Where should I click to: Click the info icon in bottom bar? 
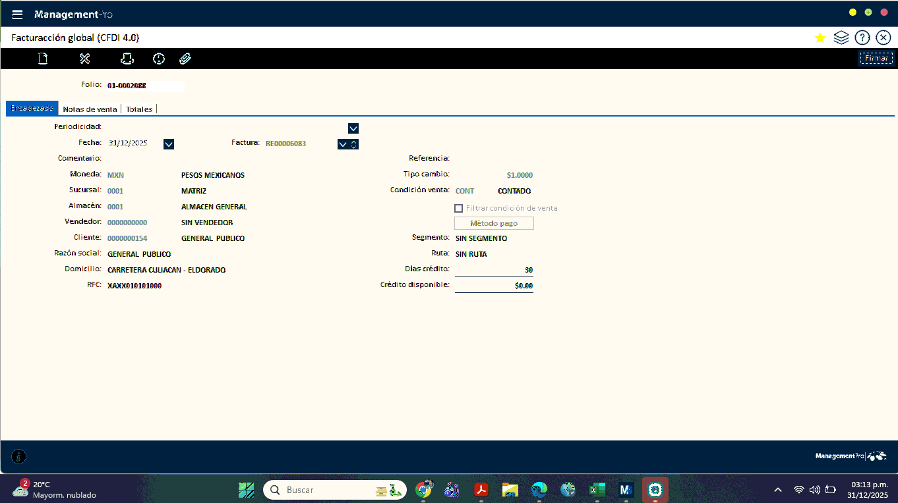tap(19, 456)
